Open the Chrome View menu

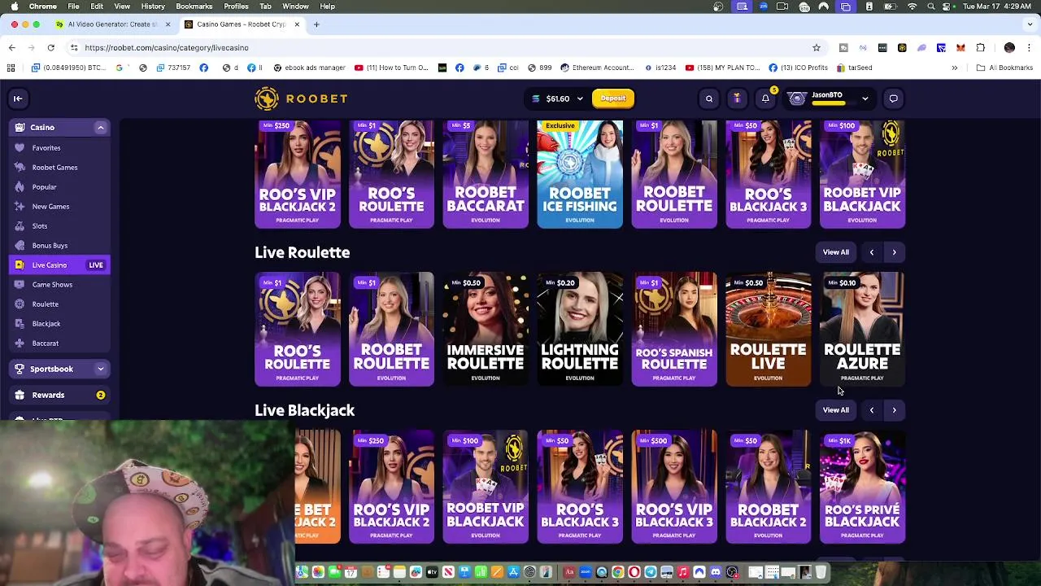click(x=122, y=7)
